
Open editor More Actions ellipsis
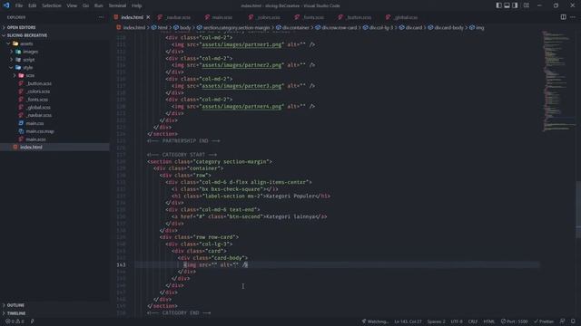[x=573, y=17]
